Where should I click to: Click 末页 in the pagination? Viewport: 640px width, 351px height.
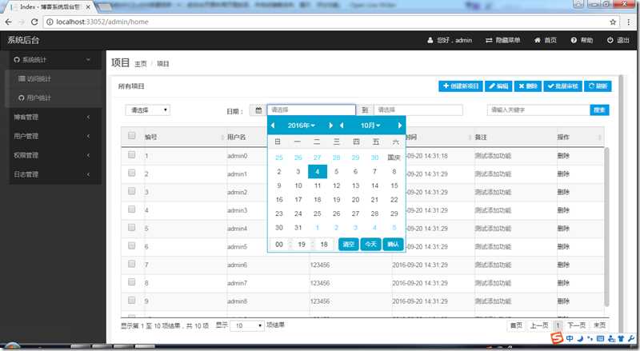tap(599, 325)
